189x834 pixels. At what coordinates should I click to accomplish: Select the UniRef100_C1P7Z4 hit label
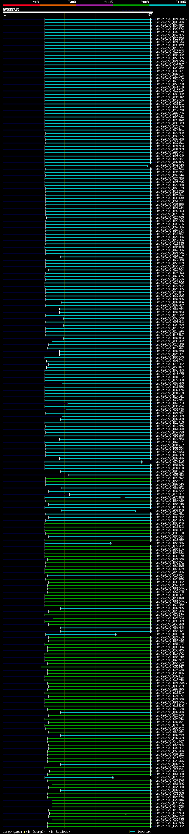click(170, 575)
